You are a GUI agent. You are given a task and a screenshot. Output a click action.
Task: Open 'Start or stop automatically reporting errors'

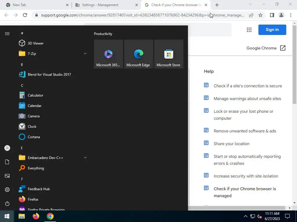[x=247, y=160]
